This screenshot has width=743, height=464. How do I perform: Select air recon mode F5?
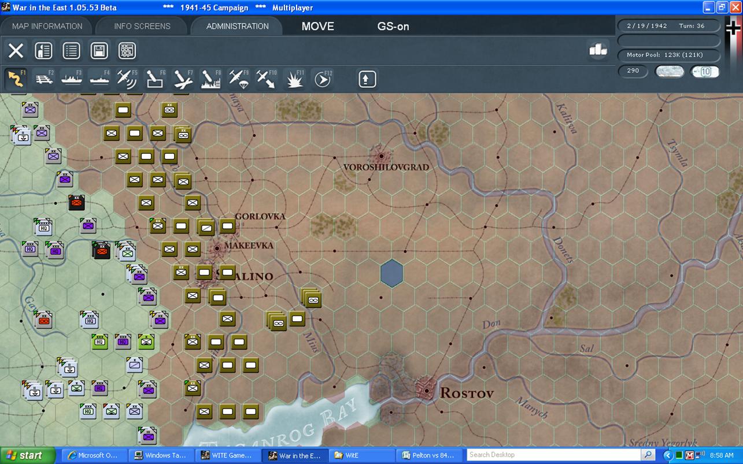[x=127, y=79]
